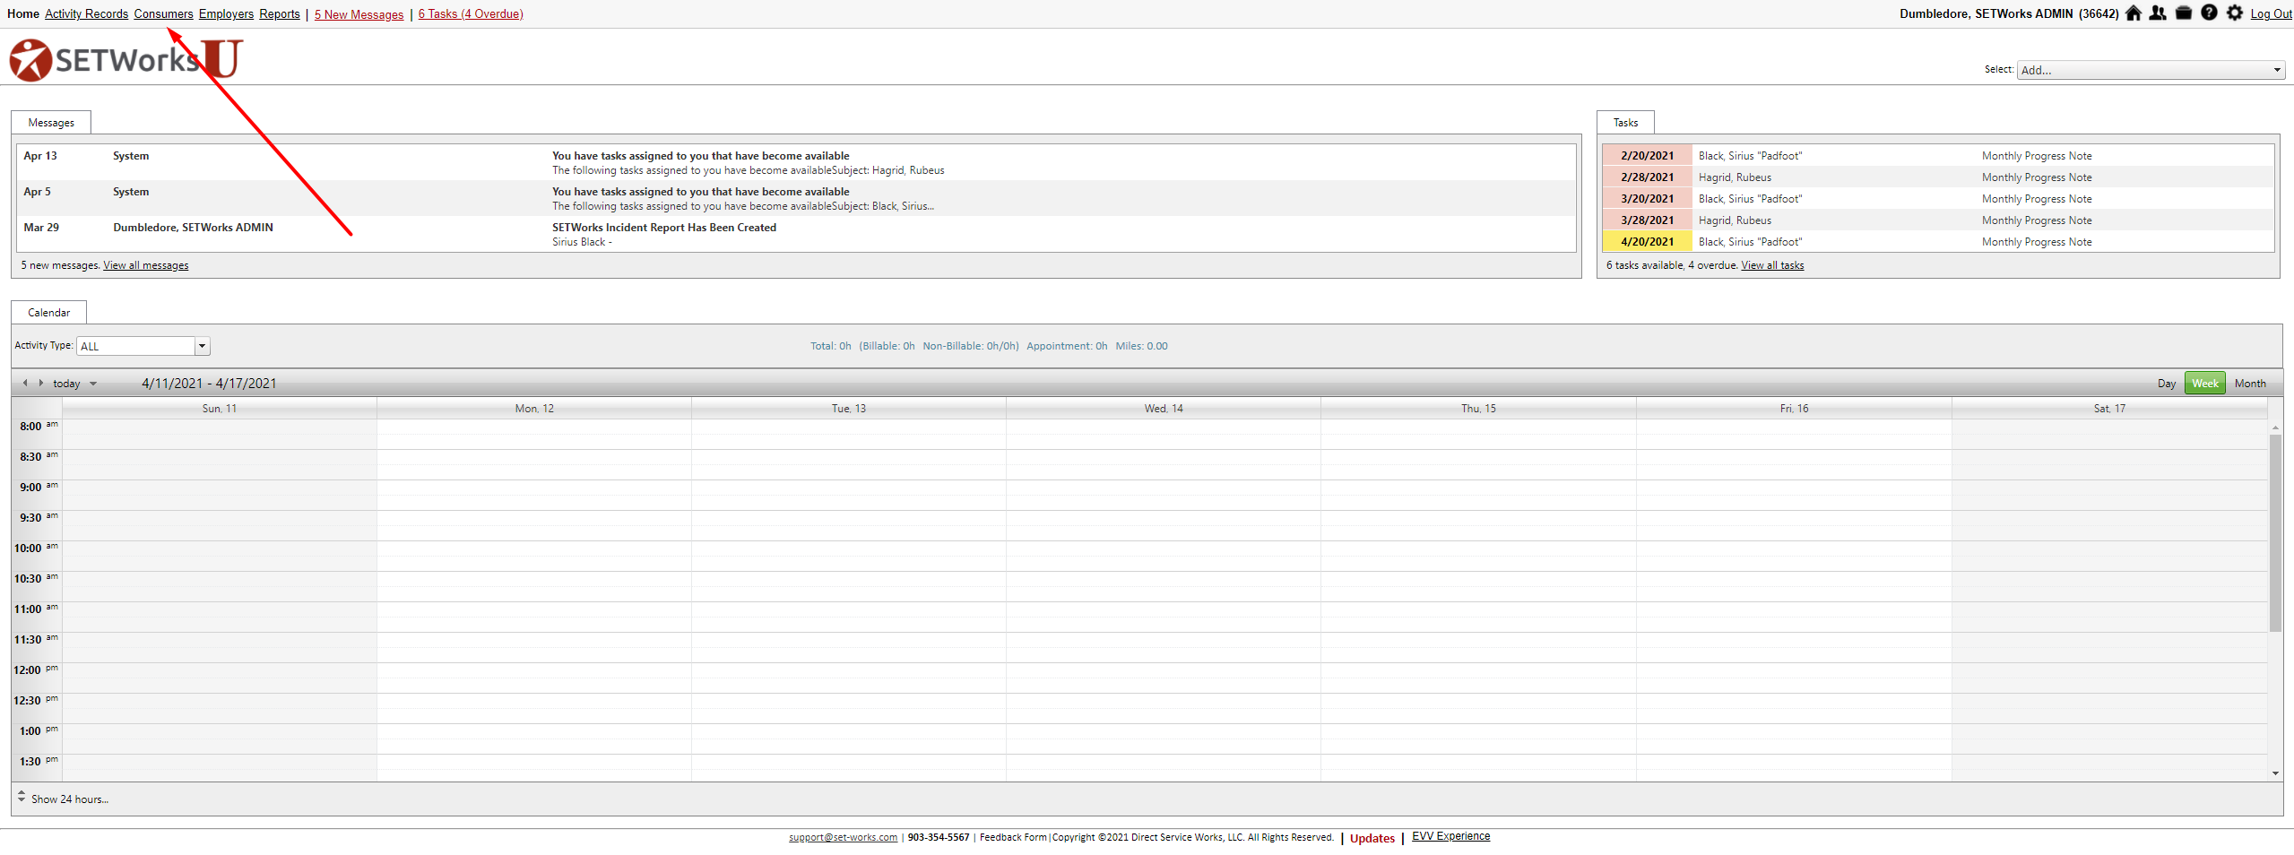
Task: Open settings gear icon
Action: tap(2235, 13)
